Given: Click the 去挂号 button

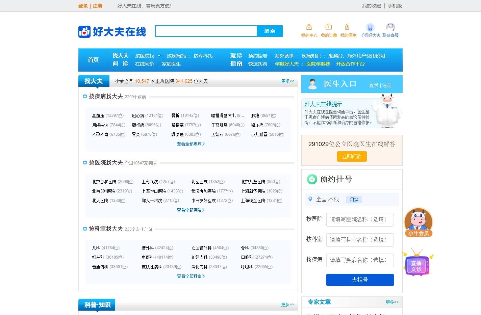Looking at the screenshot, I should 360,280.
